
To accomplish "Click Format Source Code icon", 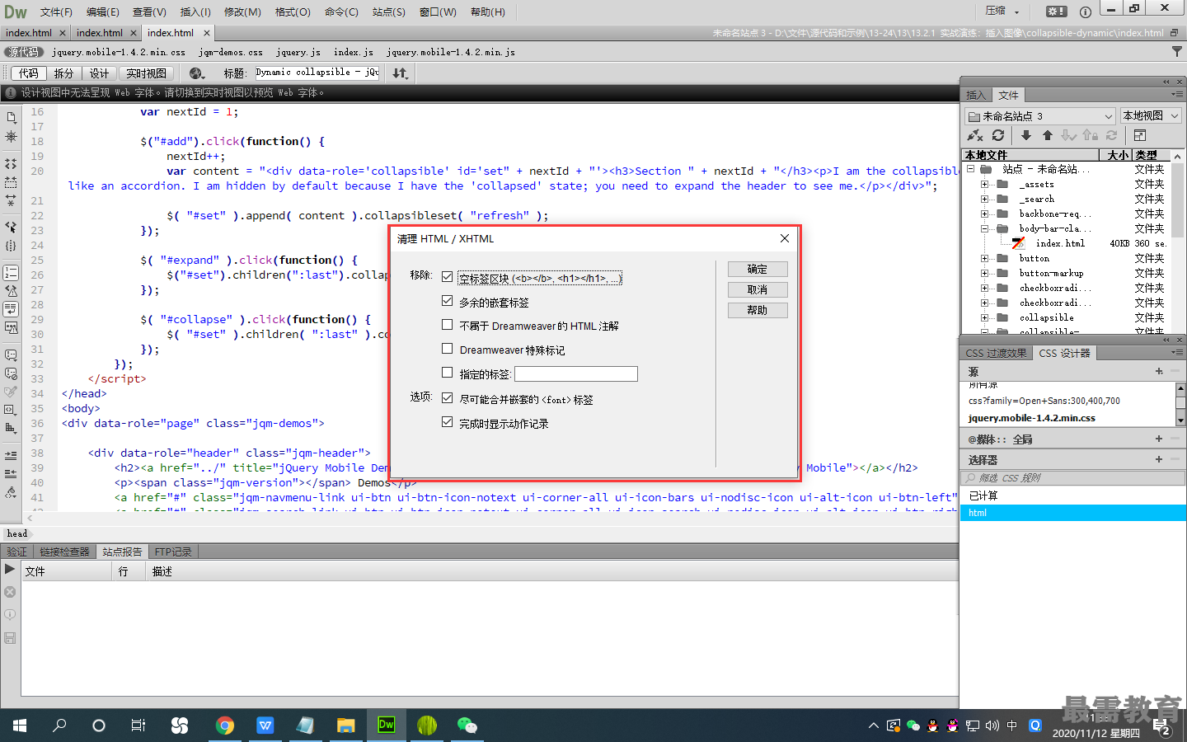I will (x=11, y=492).
